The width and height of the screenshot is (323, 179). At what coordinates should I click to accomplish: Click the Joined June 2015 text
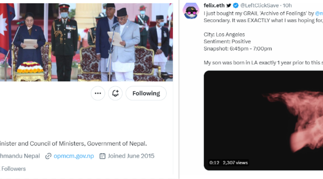click(131, 156)
